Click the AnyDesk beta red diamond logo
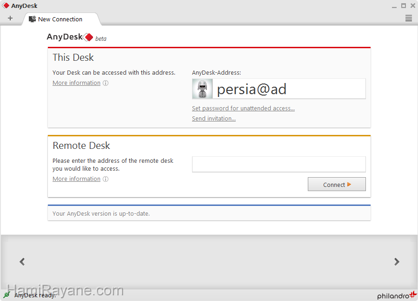Image resolution: width=418 pixels, height=301 pixels. tap(88, 37)
